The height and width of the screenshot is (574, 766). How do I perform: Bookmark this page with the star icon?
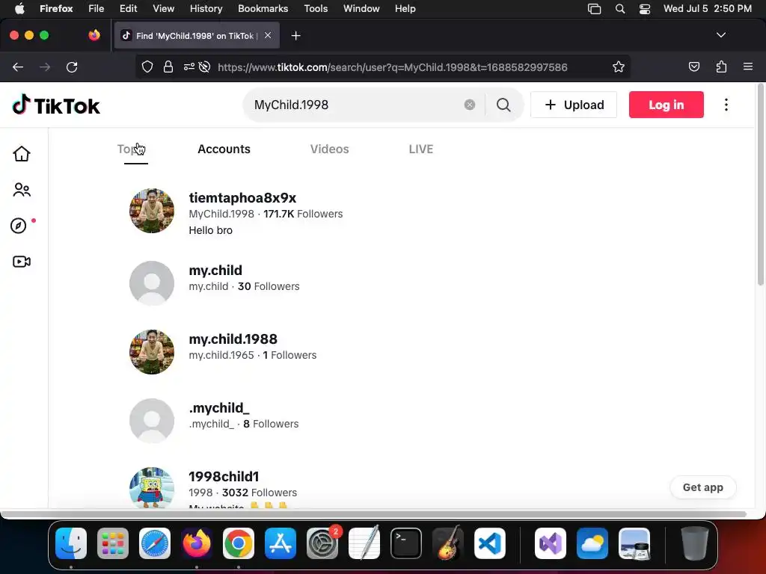(619, 67)
